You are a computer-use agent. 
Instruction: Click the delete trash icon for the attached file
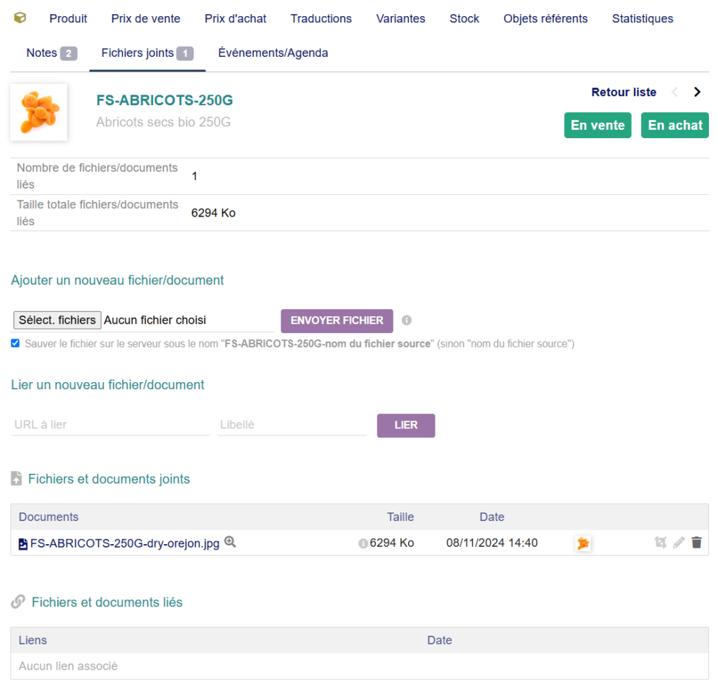point(696,543)
